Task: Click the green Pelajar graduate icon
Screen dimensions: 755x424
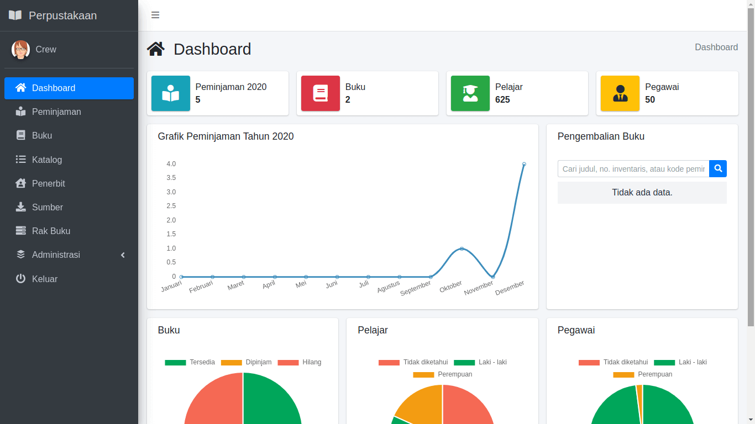Action: [470, 93]
